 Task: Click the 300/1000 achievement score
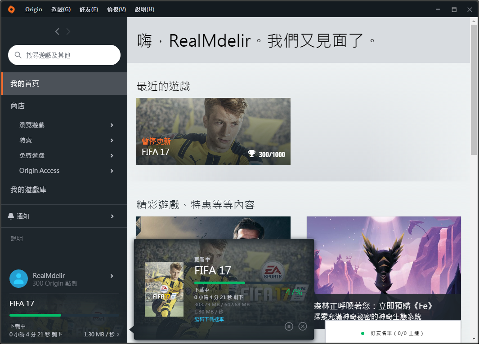(x=272, y=154)
